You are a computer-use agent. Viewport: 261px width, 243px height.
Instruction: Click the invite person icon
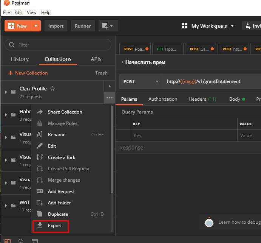point(248,26)
